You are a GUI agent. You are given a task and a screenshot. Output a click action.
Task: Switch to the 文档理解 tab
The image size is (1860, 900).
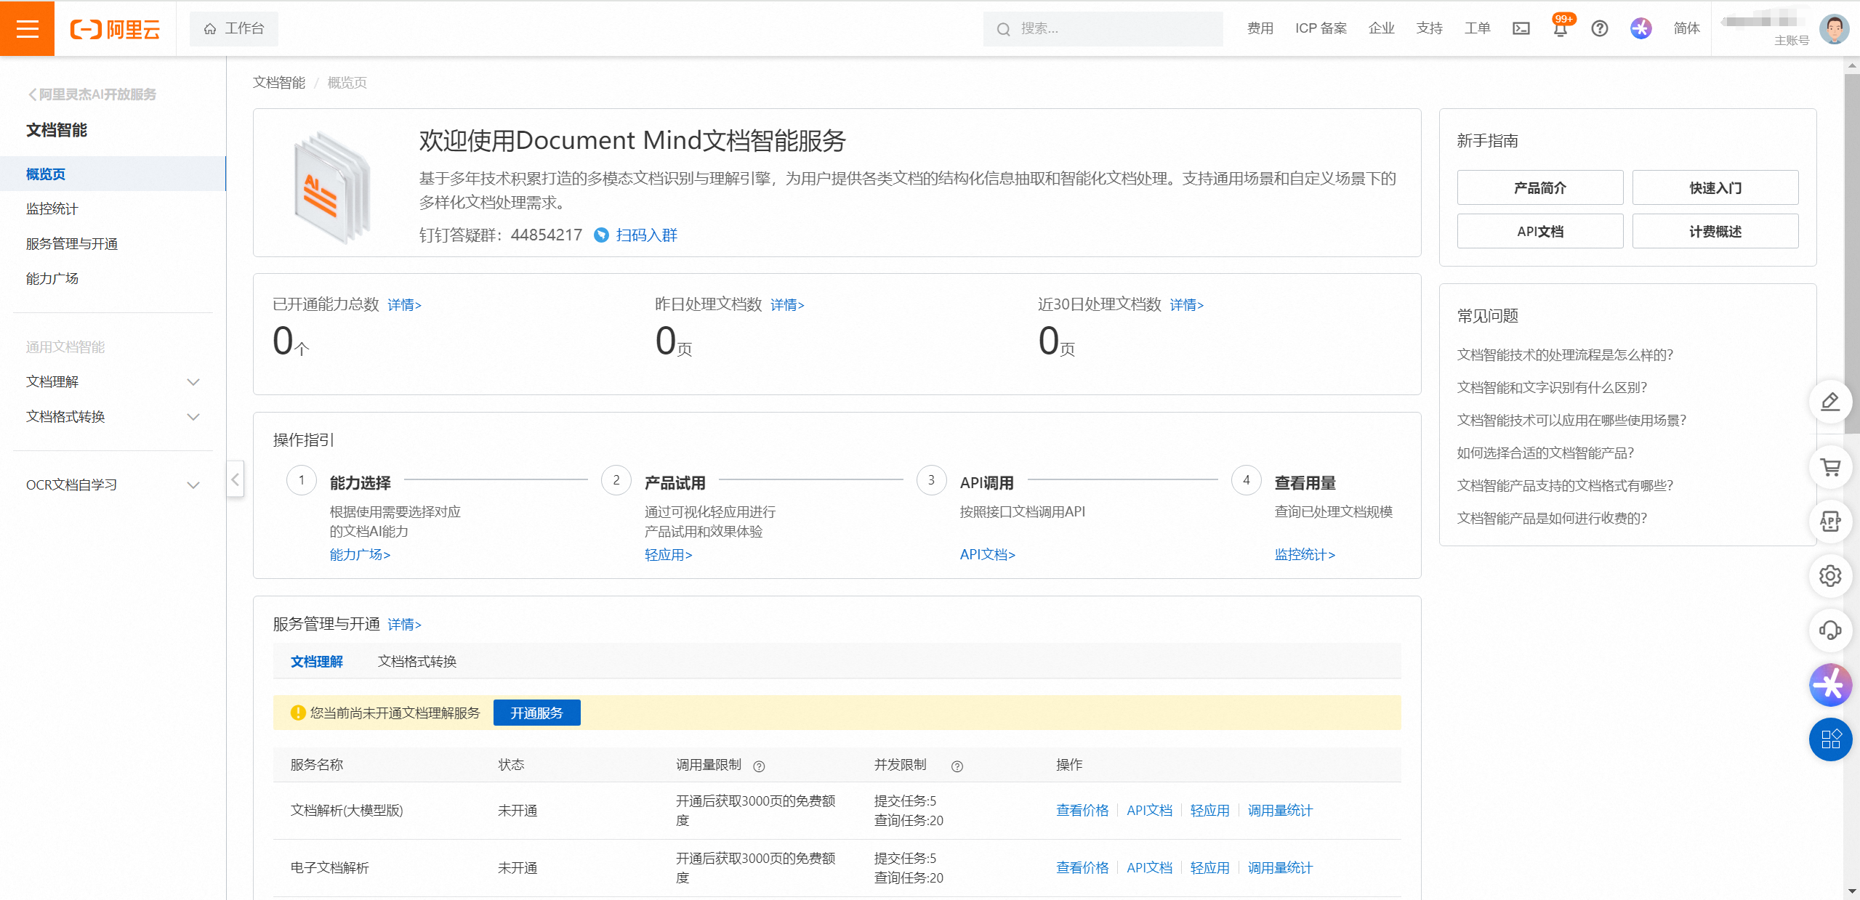(317, 662)
